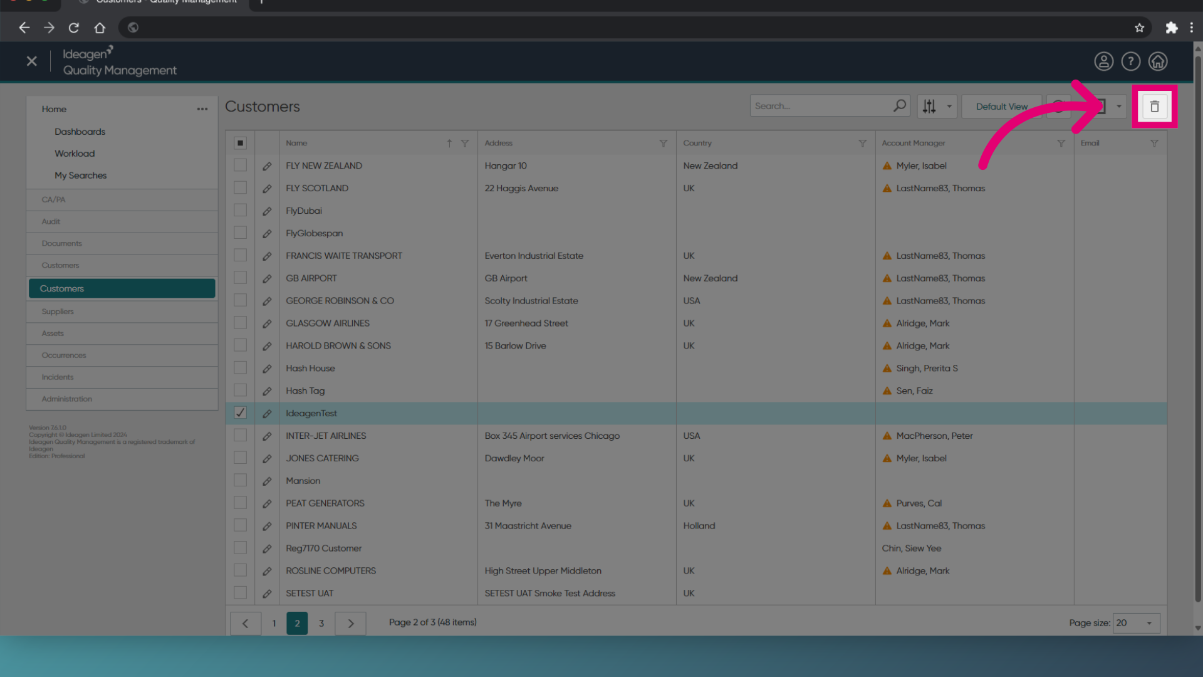Viewport: 1203px width, 677px height.
Task: Select the FlyGlobespan row checkbox
Action: 240,233
